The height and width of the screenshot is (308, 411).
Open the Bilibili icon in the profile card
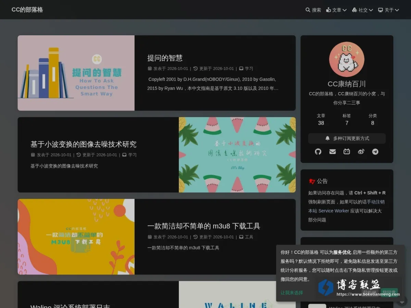pyautogui.click(x=347, y=152)
